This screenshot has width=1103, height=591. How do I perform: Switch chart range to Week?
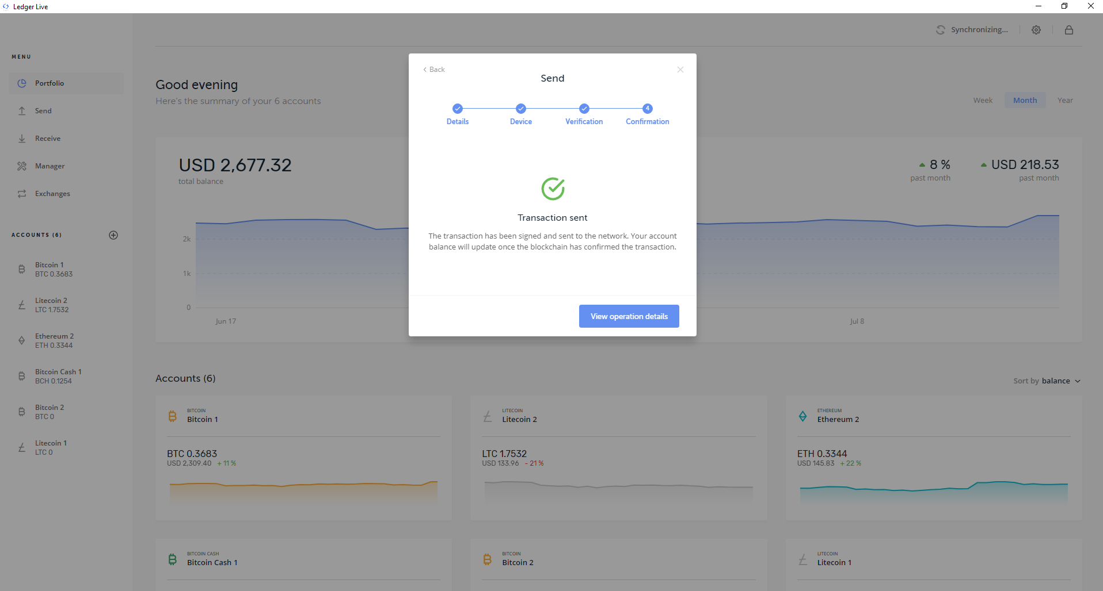coord(983,100)
